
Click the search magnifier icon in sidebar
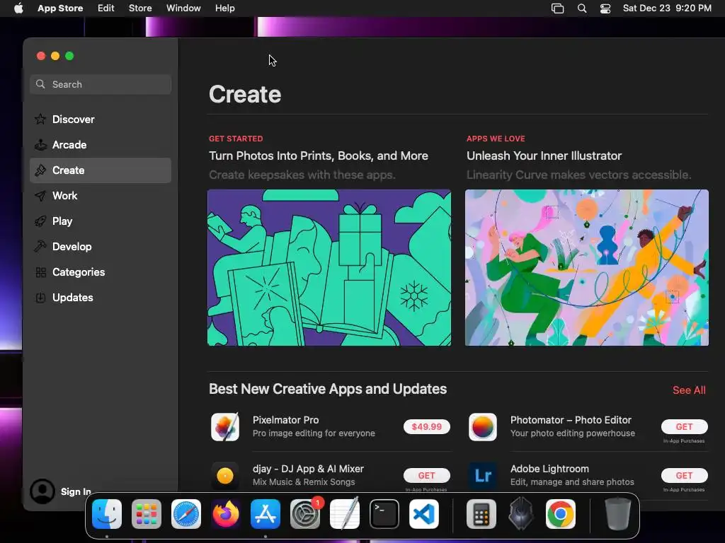(40, 84)
